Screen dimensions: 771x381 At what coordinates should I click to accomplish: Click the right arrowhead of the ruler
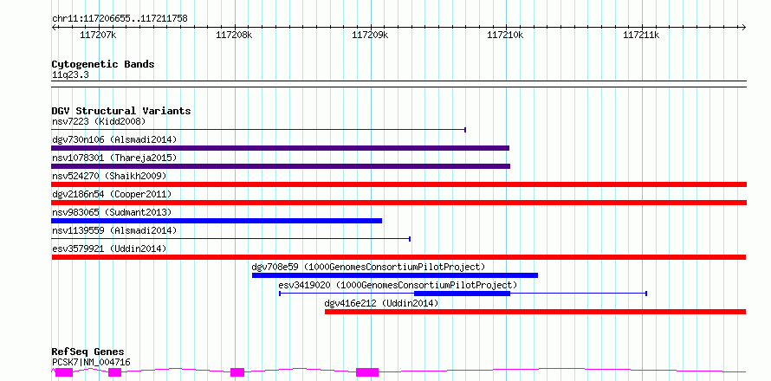(x=743, y=27)
